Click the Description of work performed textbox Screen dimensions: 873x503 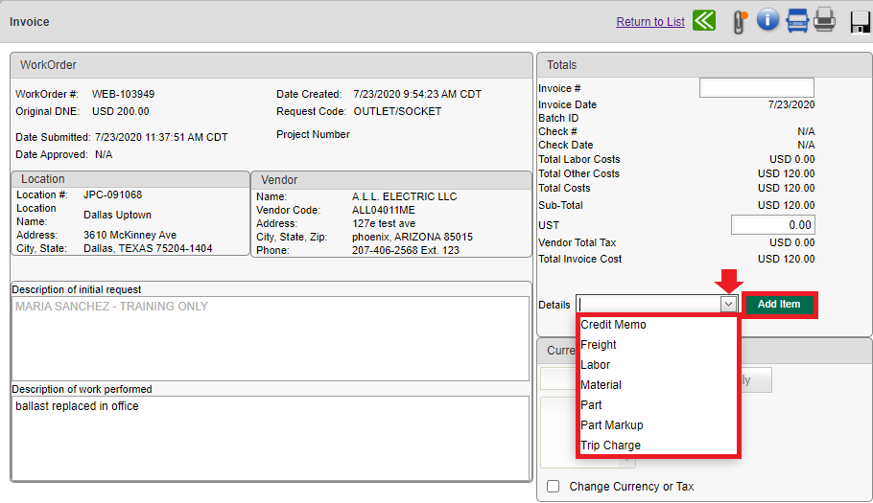click(271, 438)
